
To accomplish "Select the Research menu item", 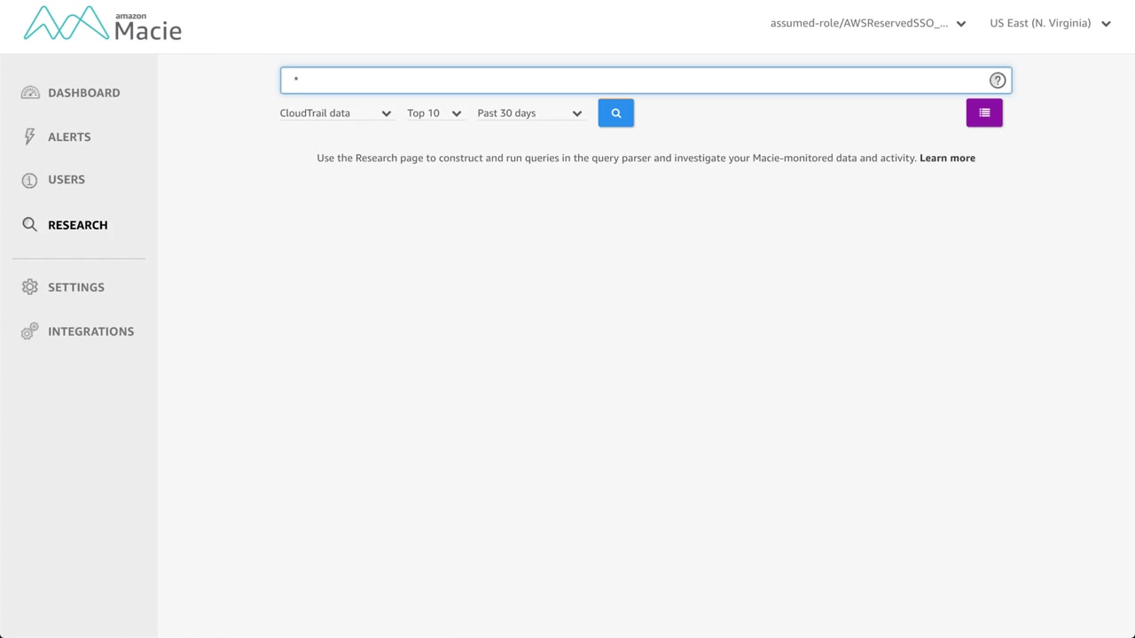I will point(78,225).
